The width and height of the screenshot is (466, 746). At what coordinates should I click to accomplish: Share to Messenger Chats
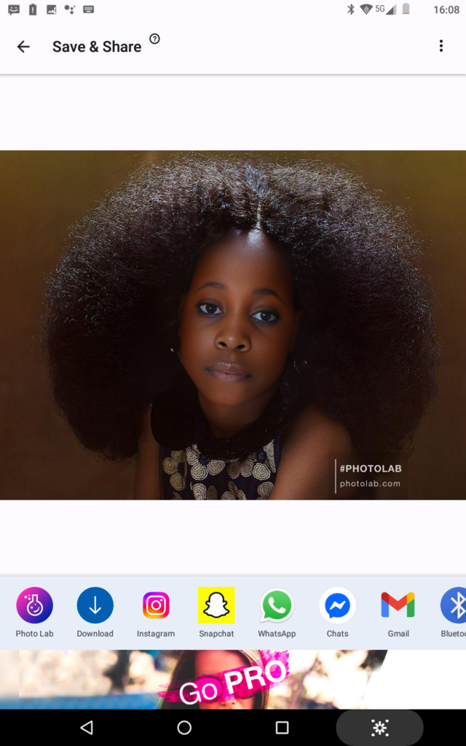(x=337, y=606)
